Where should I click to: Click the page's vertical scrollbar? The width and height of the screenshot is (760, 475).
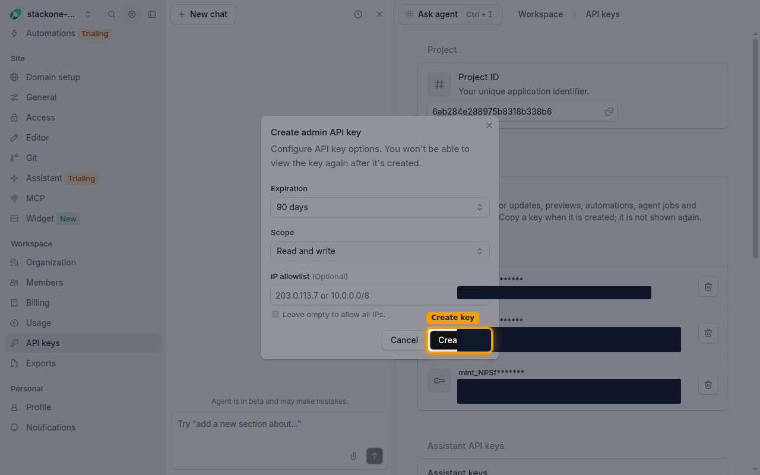[755, 148]
